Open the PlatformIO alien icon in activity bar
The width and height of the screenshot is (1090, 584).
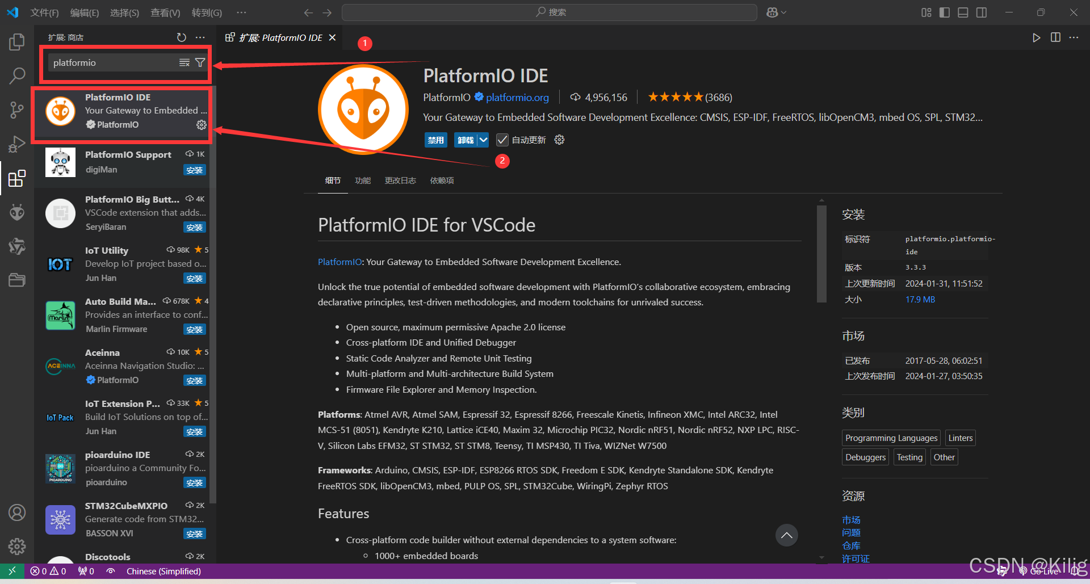17,212
